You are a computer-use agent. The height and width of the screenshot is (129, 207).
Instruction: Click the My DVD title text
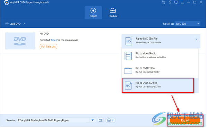[44, 34]
